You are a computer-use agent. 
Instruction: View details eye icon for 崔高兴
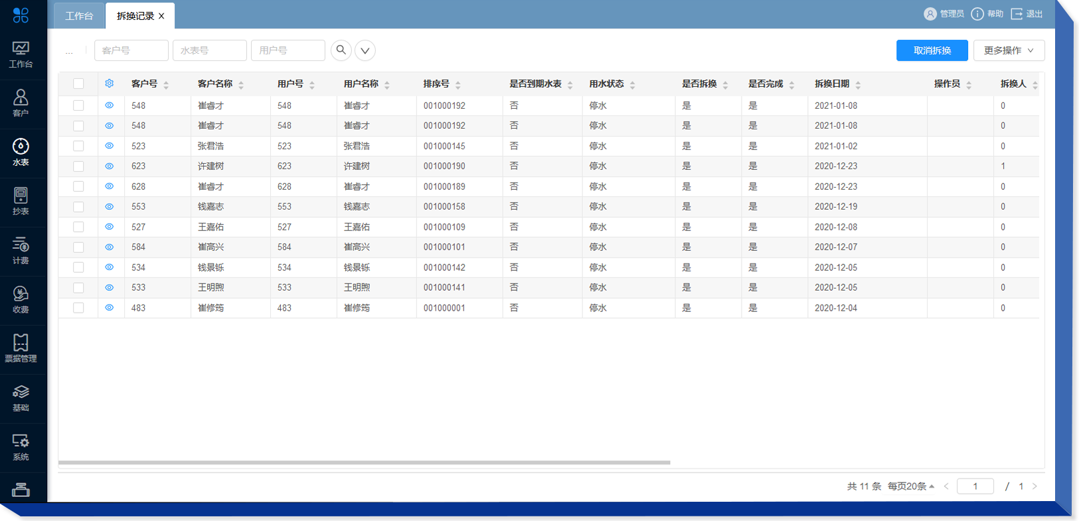[110, 247]
